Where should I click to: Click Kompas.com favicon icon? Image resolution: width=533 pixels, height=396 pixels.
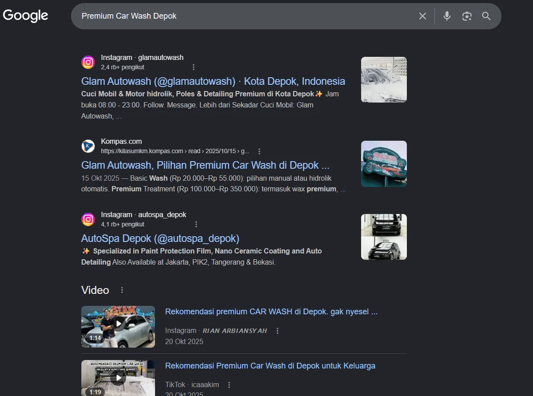click(88, 146)
